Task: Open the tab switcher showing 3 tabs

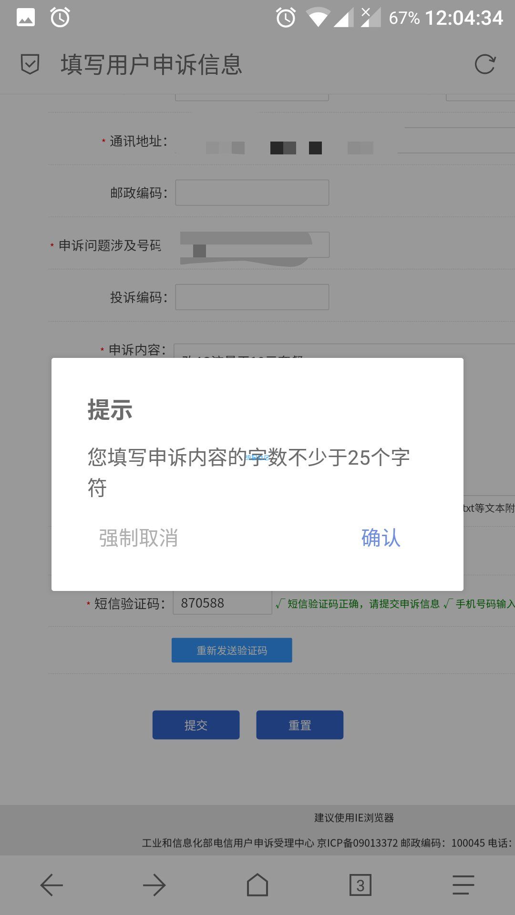Action: point(360,885)
